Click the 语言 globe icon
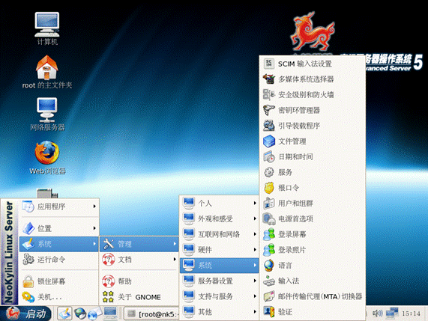The width and height of the screenshot is (428, 321). coord(269,266)
